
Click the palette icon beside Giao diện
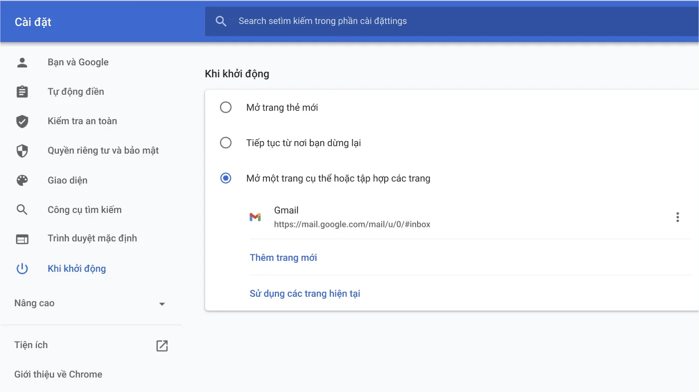(x=22, y=180)
